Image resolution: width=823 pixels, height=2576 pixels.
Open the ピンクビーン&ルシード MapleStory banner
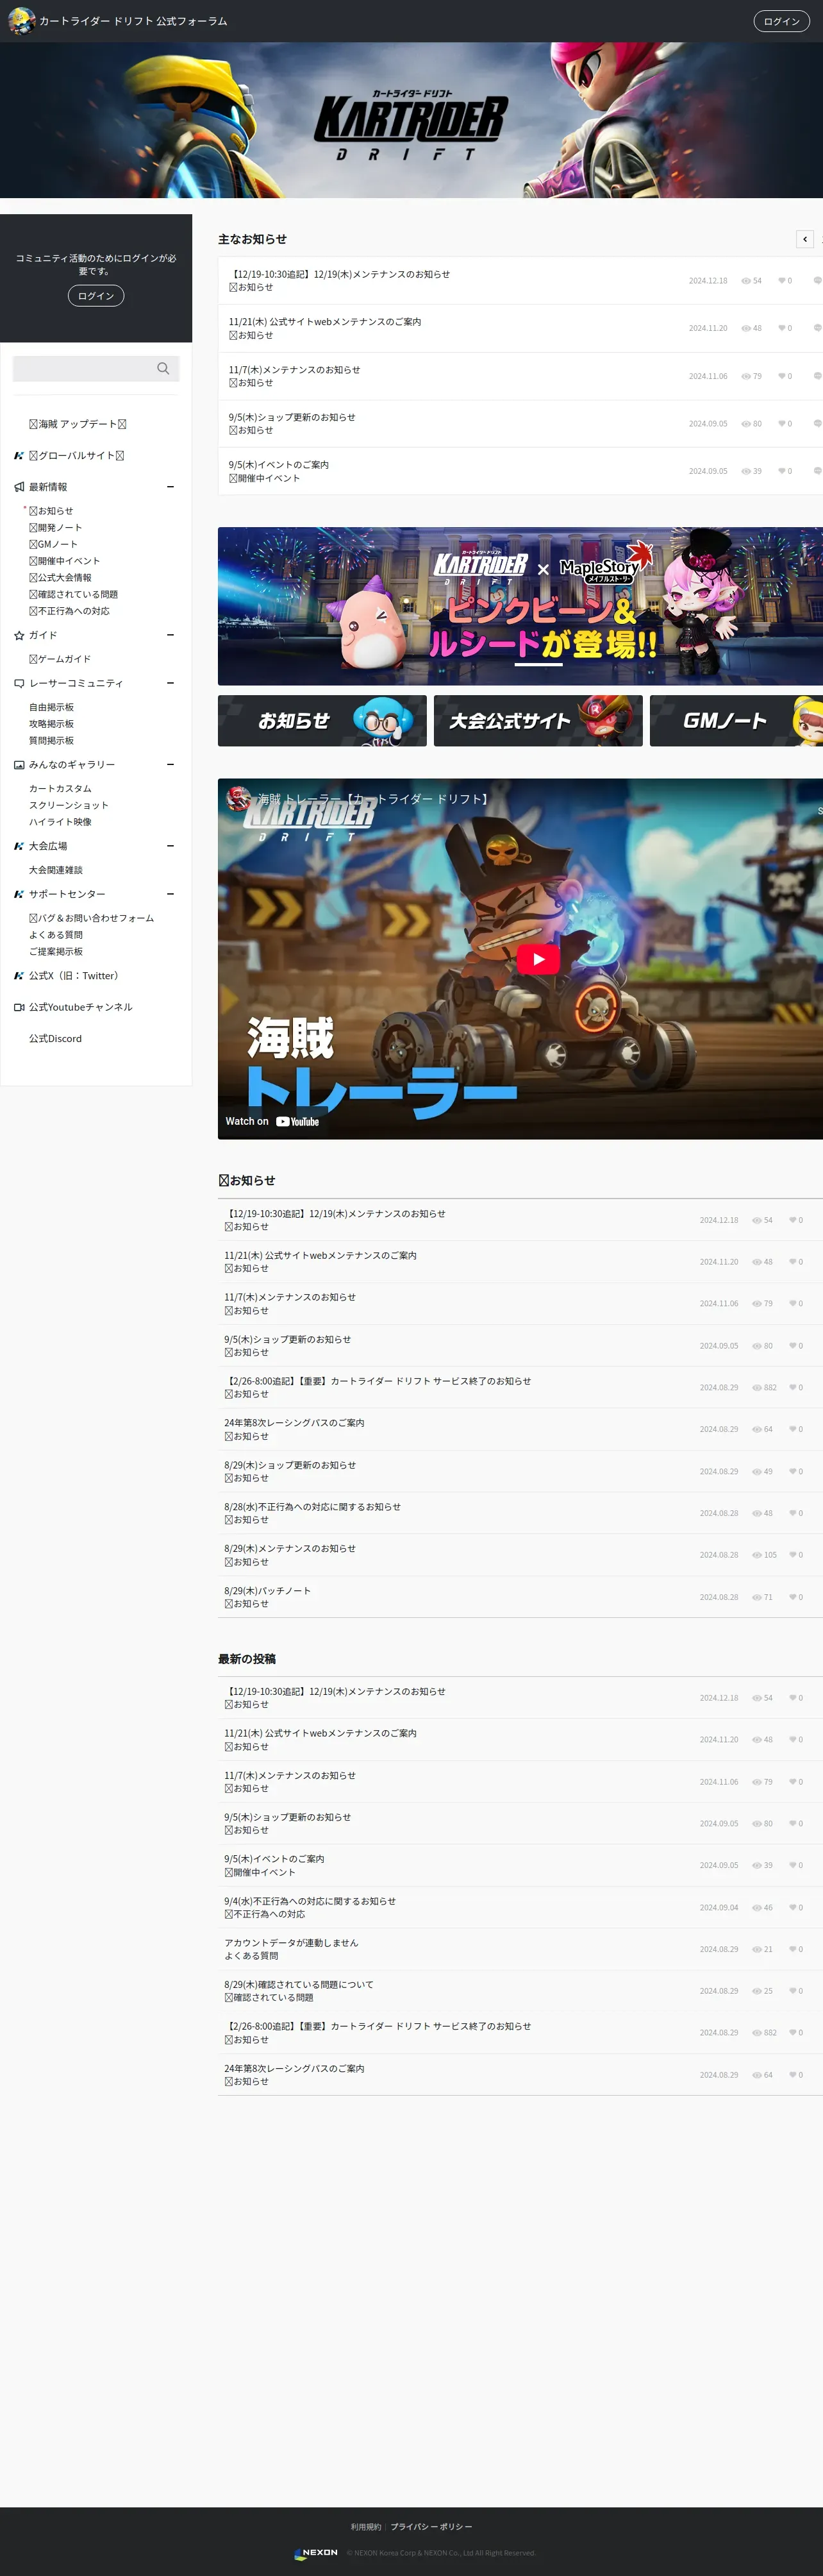[x=520, y=606]
